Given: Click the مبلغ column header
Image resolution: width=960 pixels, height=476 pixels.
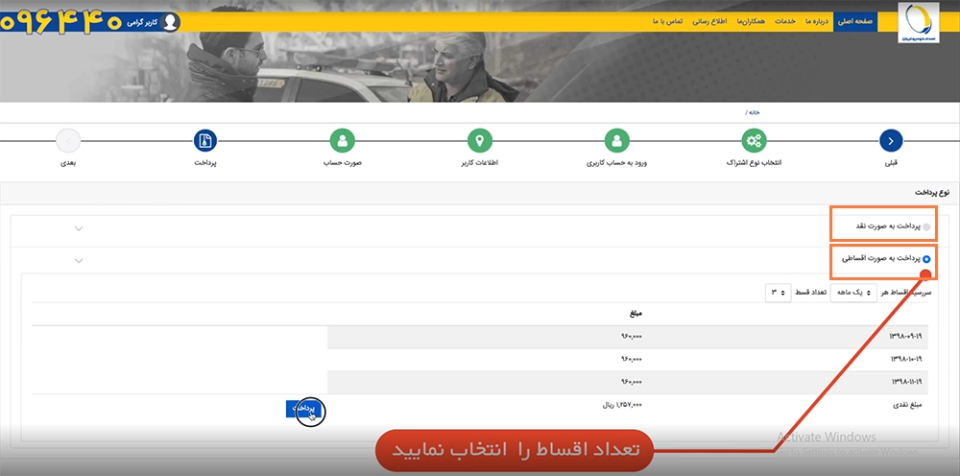Looking at the screenshot, I should pyautogui.click(x=635, y=314).
